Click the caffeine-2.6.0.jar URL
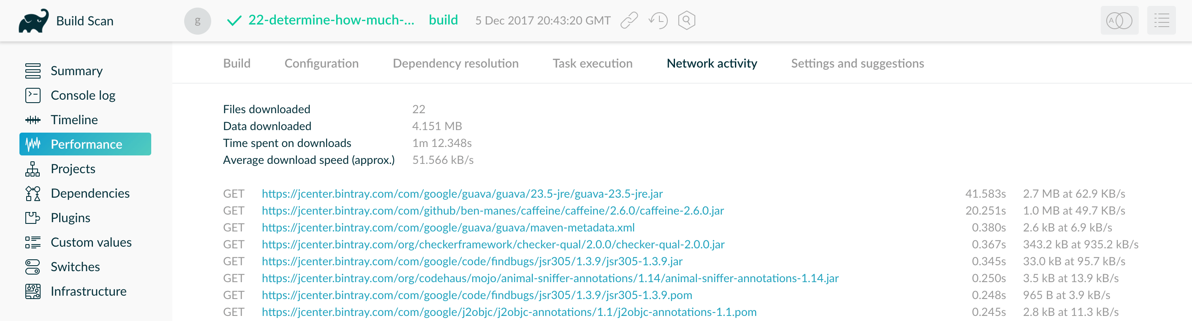This screenshot has width=1192, height=321. coord(493,210)
